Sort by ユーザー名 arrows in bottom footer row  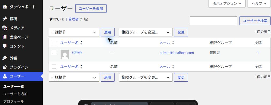pyautogui.click(x=81, y=67)
